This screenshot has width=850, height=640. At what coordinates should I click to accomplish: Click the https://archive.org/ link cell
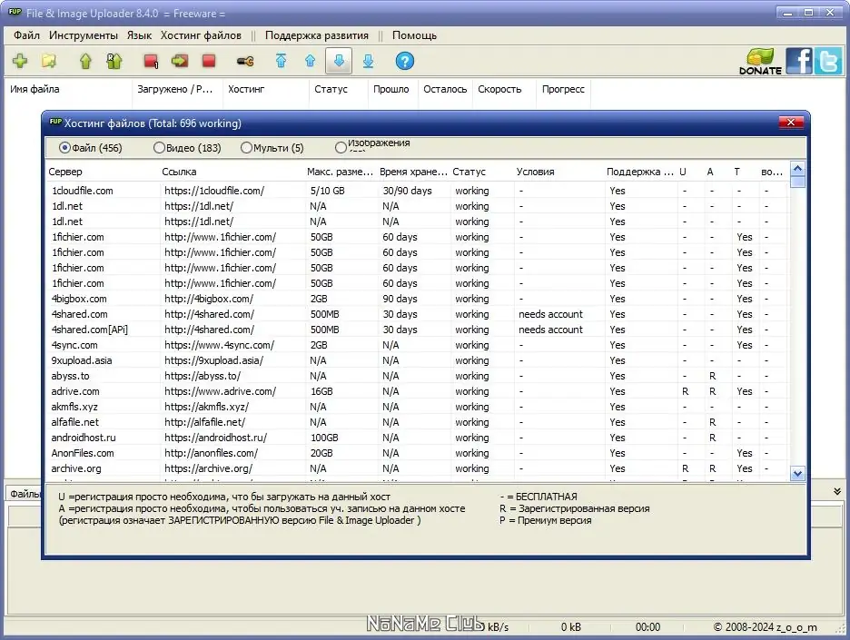pyautogui.click(x=209, y=468)
